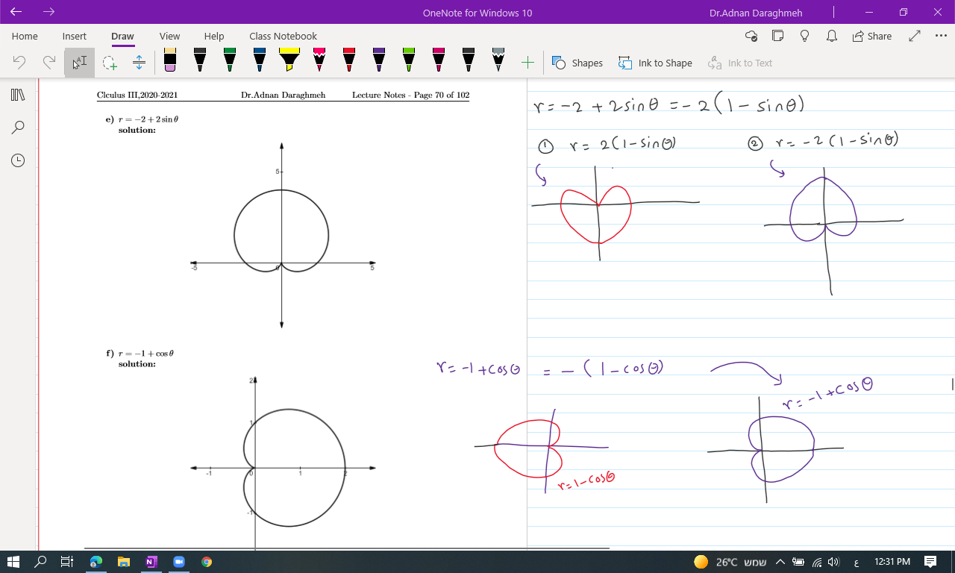Toggle Ink to Shape mode
The width and height of the screenshot is (955, 573).
(x=655, y=63)
